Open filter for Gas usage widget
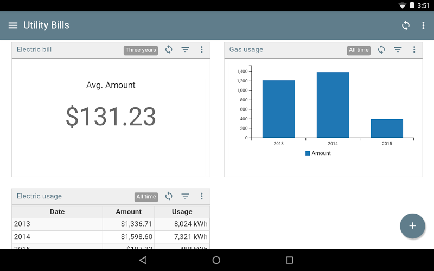 click(398, 50)
